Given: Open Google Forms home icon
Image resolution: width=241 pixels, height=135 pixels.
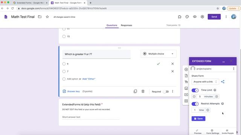Looking at the screenshot, I should click(6, 16).
